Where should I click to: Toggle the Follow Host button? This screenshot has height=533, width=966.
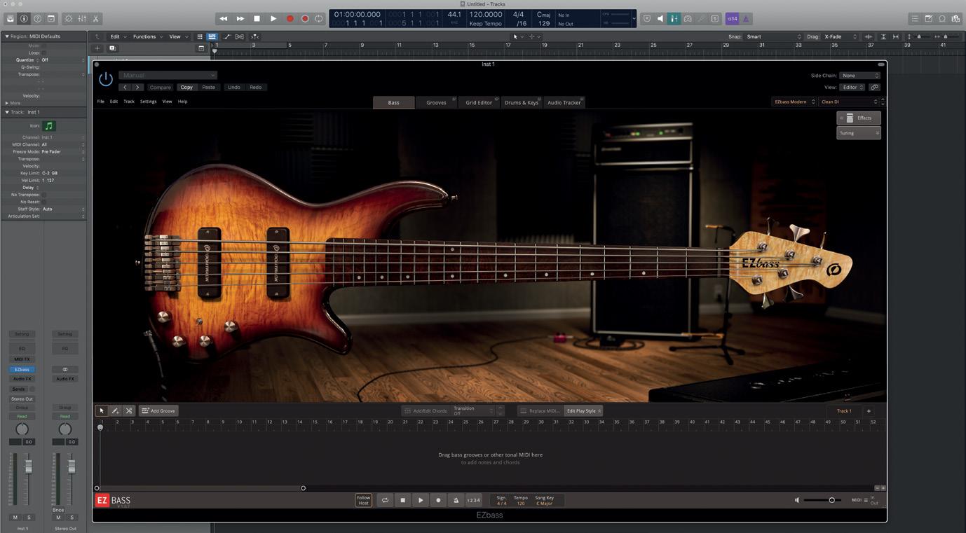click(363, 500)
